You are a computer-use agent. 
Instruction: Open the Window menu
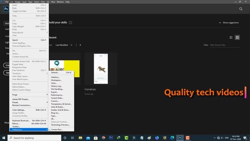pyautogui.click(x=60, y=2)
